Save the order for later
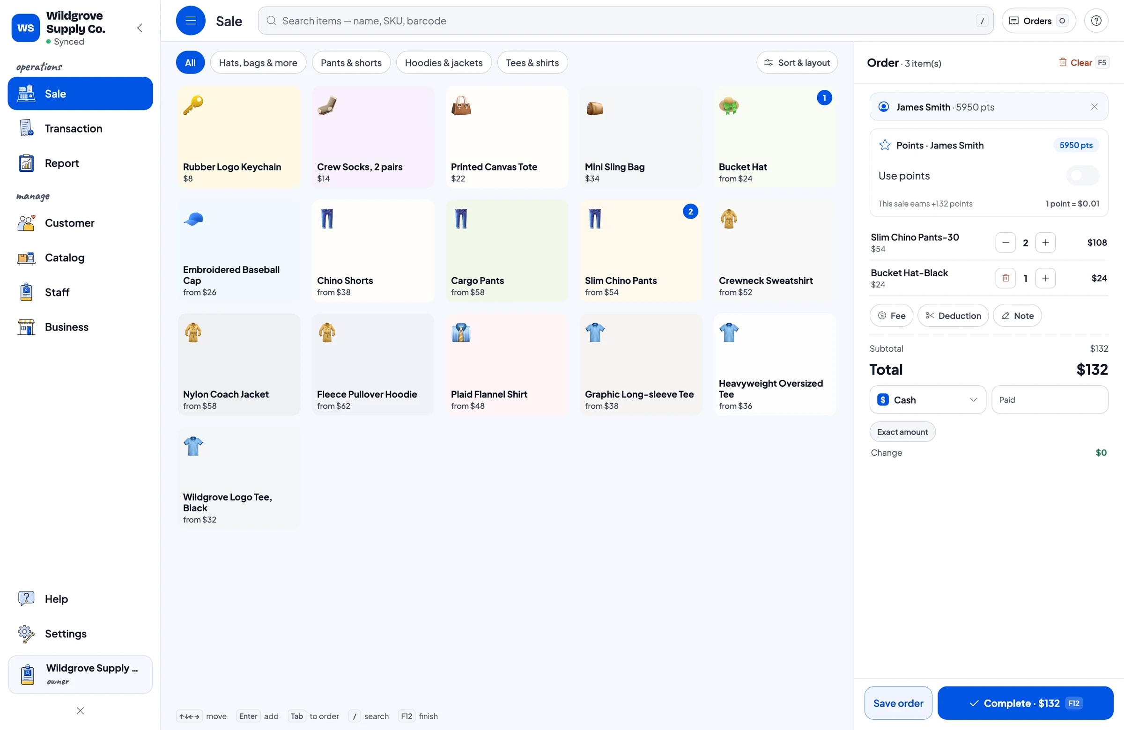The width and height of the screenshot is (1124, 730). [x=898, y=703]
